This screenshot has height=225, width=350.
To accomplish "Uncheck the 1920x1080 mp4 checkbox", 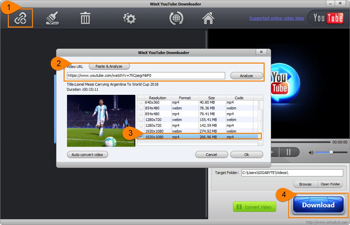I will point(141,137).
